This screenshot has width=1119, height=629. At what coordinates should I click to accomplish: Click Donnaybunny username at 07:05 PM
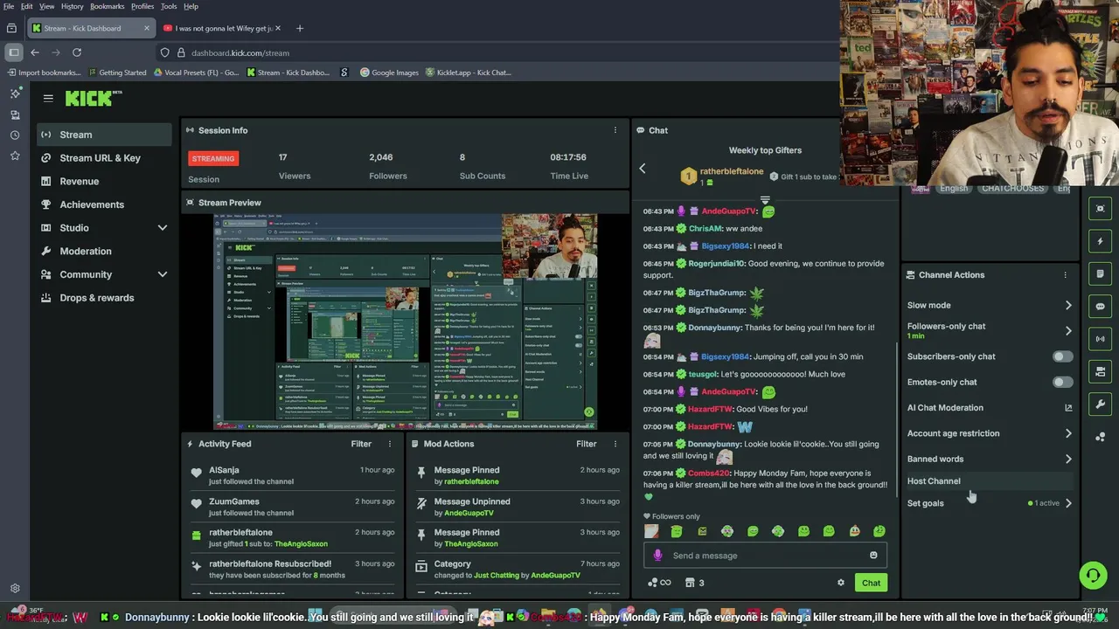[715, 444]
